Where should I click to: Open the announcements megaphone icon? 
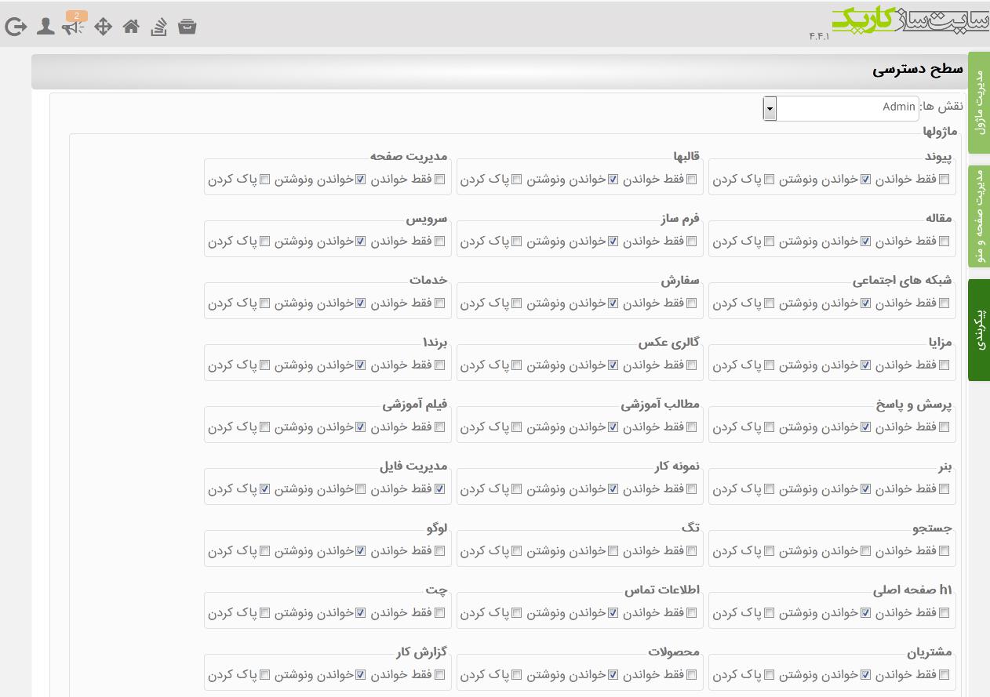(x=74, y=27)
